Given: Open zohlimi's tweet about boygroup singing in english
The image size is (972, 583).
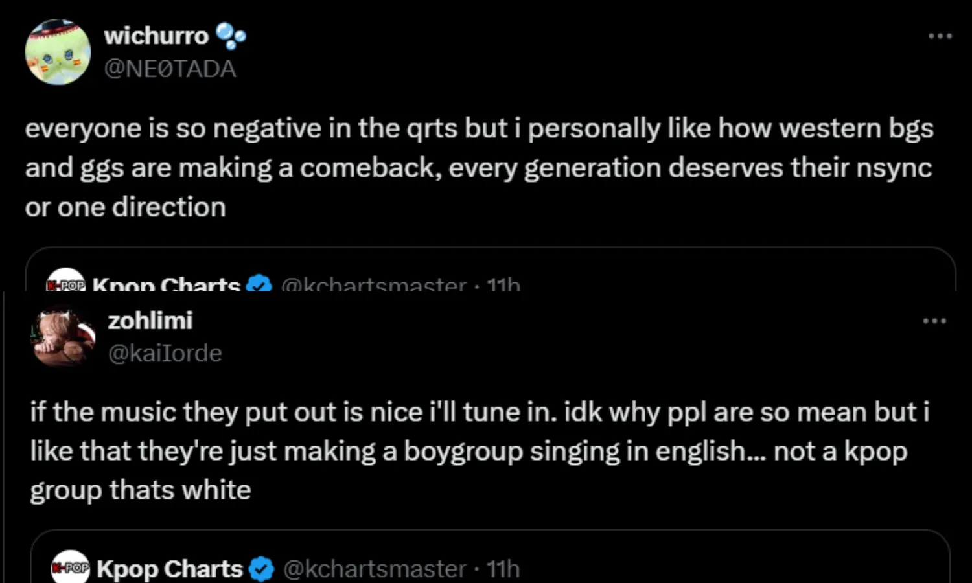Looking at the screenshot, I should [x=480, y=452].
